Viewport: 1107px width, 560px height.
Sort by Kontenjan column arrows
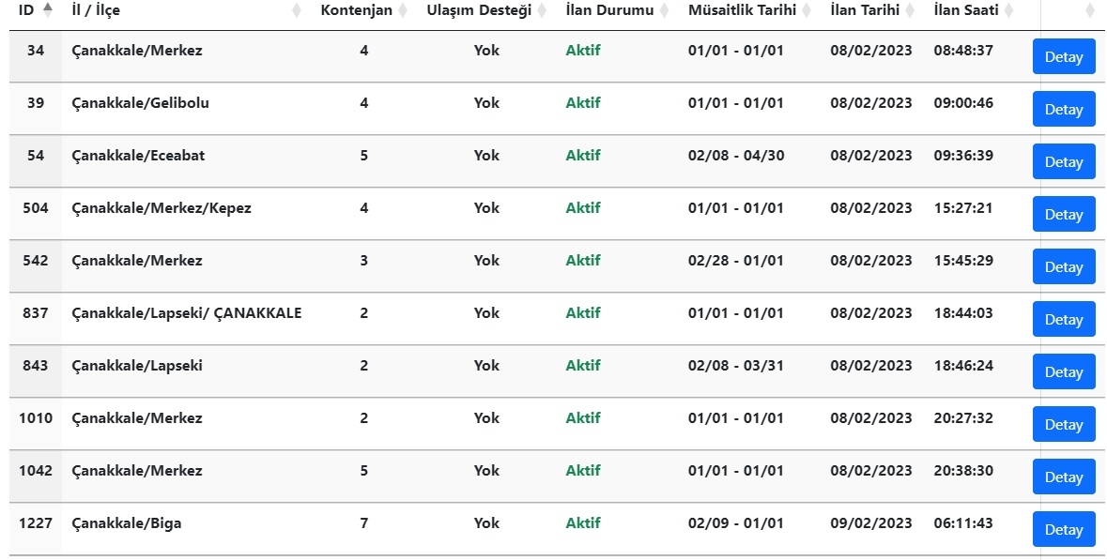[403, 10]
